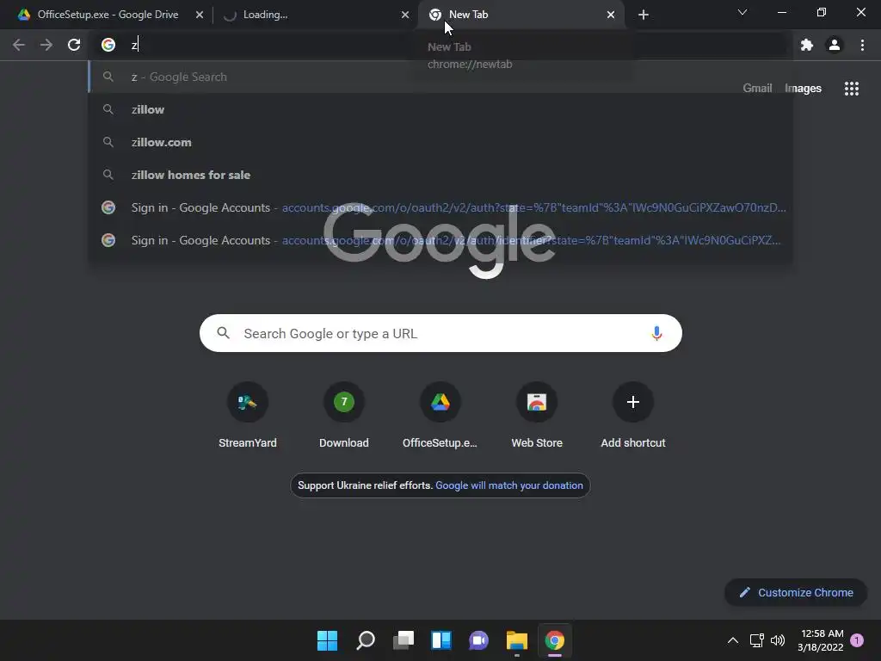Open File Explorer from the taskbar
Image resolution: width=881 pixels, height=661 pixels.
(x=516, y=640)
